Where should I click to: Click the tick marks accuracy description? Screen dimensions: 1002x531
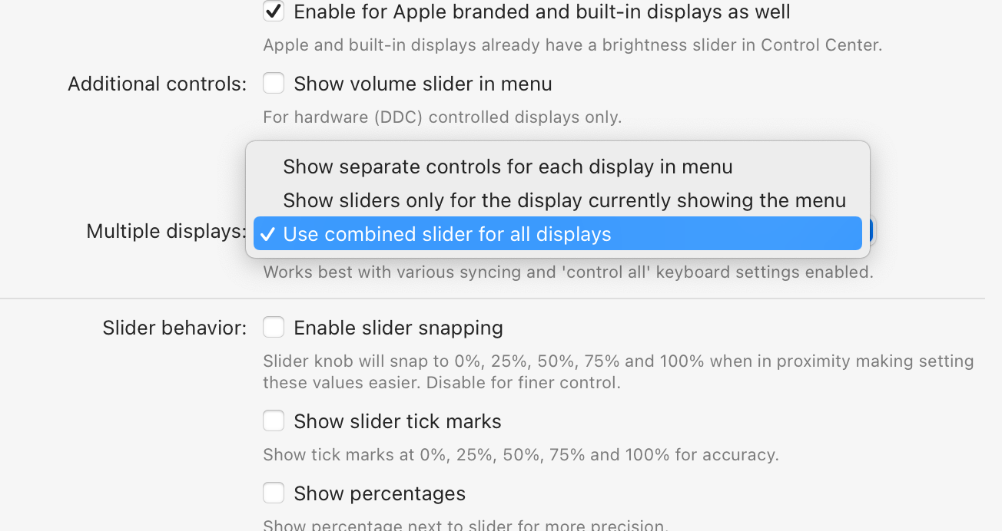coord(519,454)
